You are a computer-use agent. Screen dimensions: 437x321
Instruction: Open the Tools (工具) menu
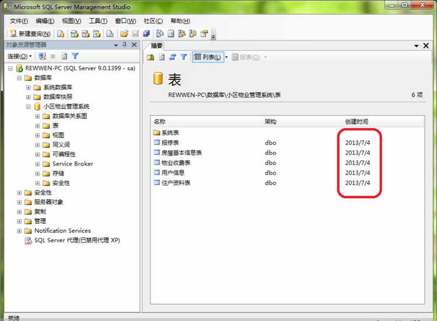98,21
